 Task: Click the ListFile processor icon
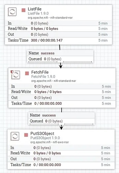point(12,12)
